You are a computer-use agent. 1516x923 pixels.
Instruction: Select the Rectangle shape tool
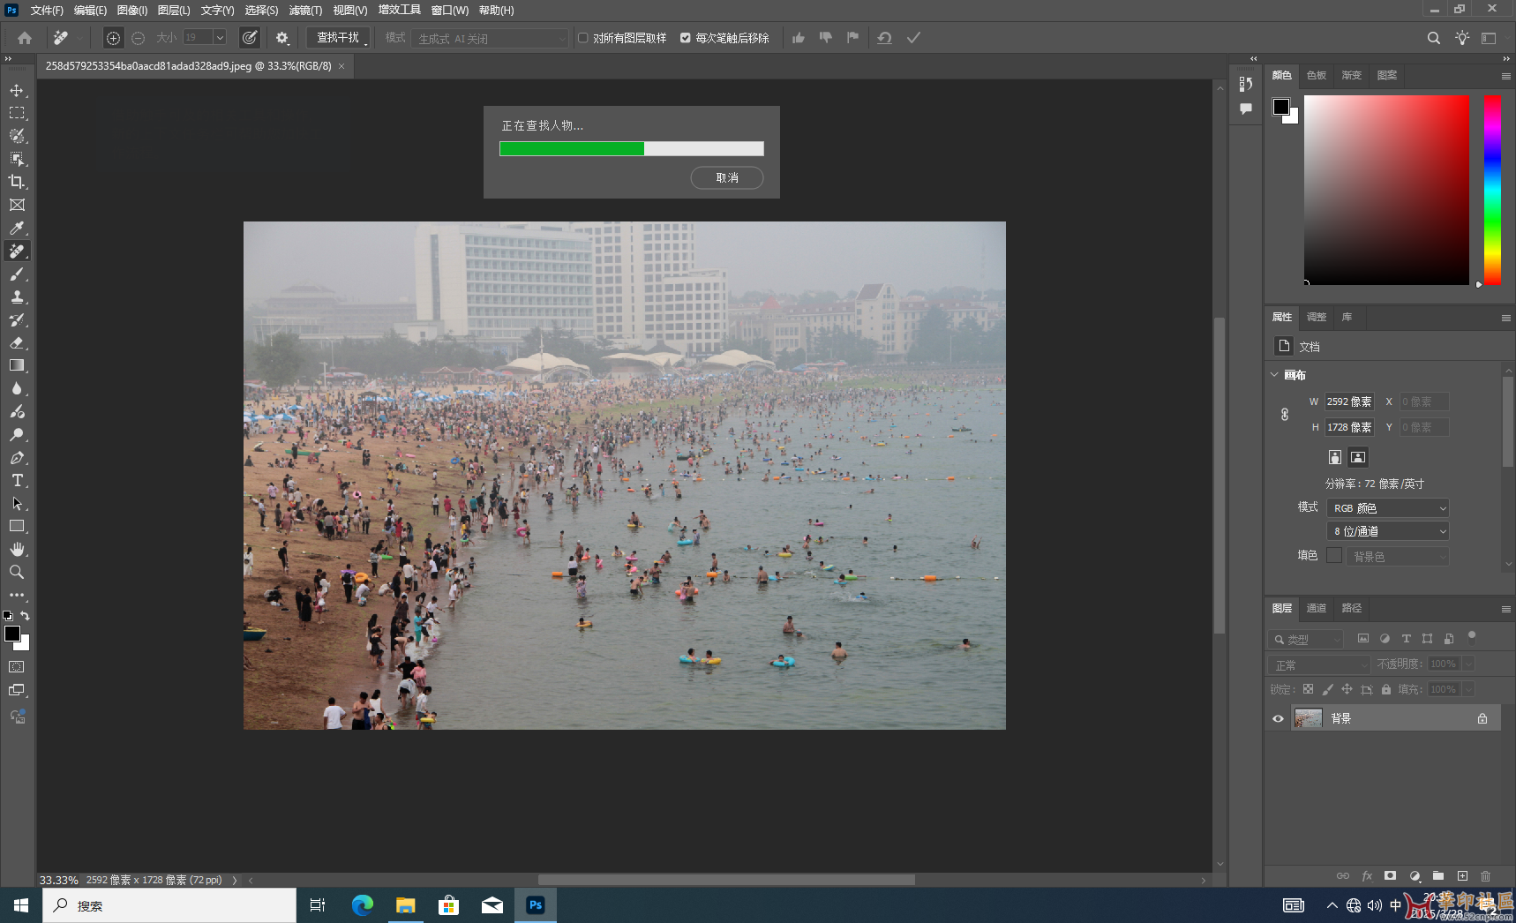click(x=17, y=526)
